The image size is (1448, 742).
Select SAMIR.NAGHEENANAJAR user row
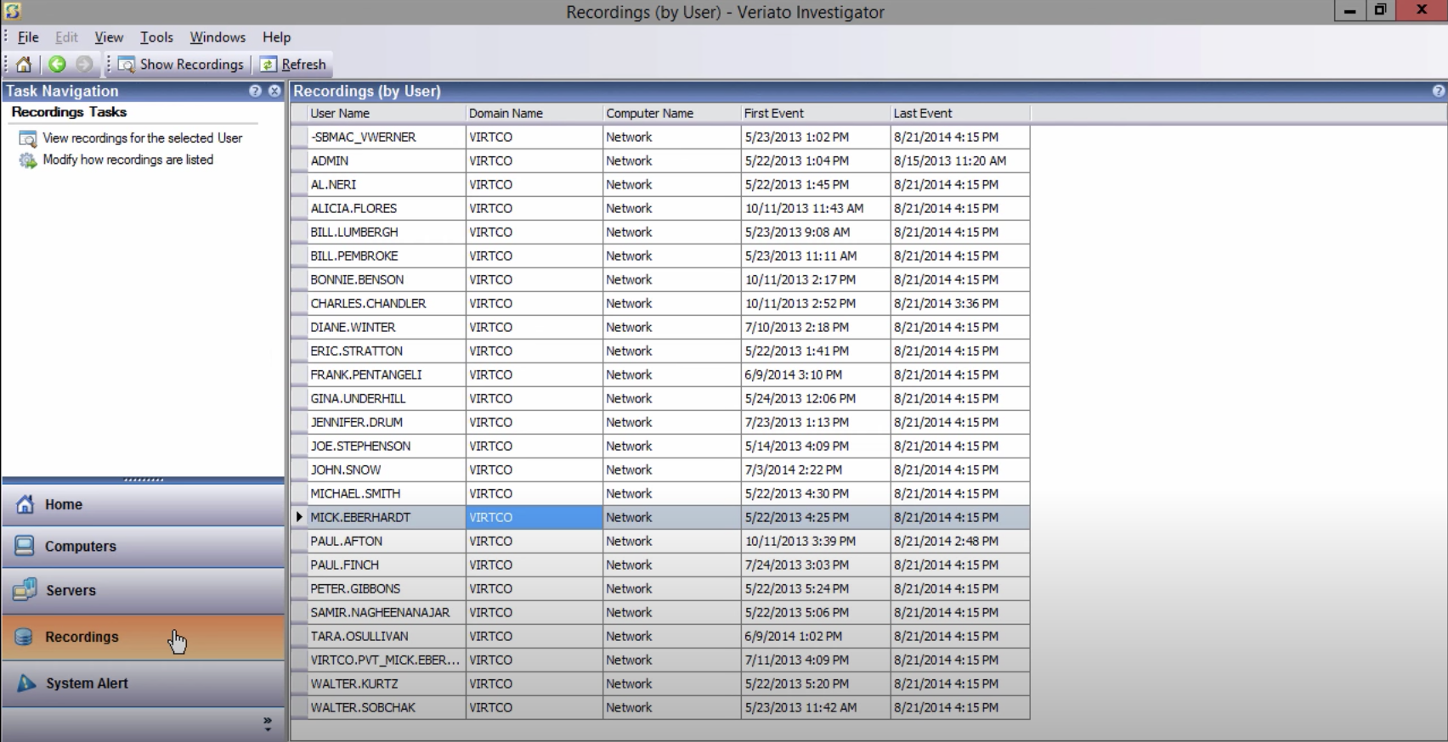[x=660, y=612]
